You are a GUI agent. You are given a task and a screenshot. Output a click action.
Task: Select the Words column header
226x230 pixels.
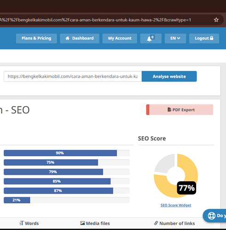coord(29,223)
